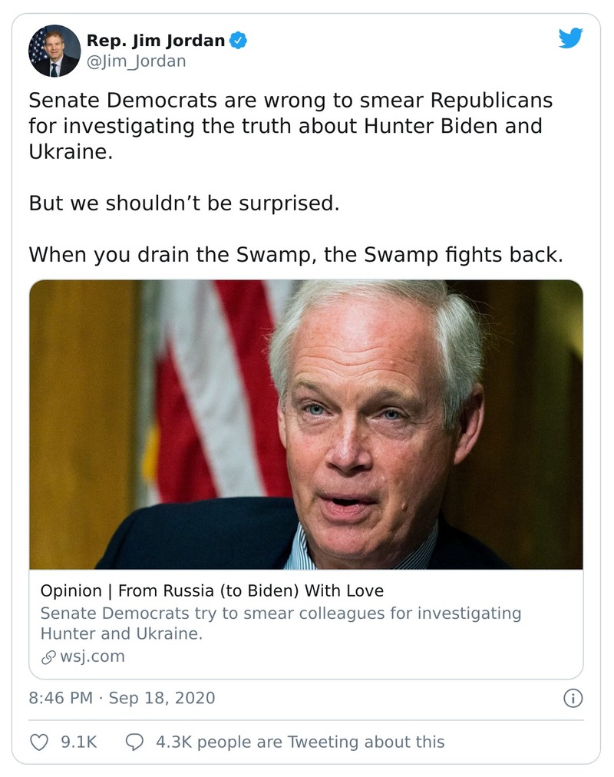Screen dimensions: 614x777
Task: Click the line "But we shouldn't be surprised."
Action: tap(183, 203)
